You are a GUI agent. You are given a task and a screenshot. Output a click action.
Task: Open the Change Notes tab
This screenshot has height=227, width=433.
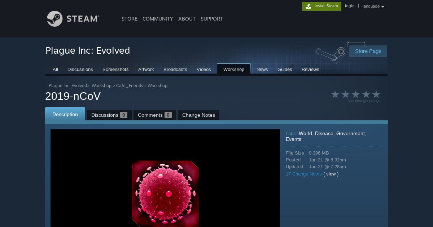(x=198, y=115)
